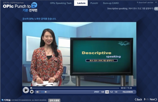Click the round play button
Screen dimensions: 158x102
pos(26,90)
